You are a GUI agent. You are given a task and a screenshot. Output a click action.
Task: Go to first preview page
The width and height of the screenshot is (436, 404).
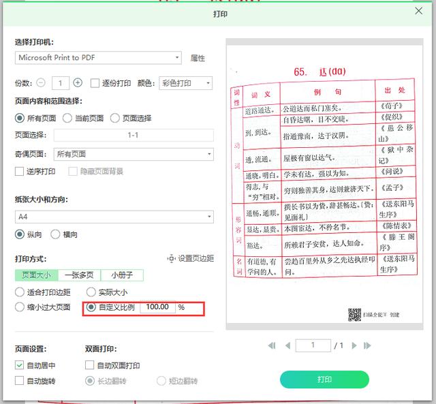(x=272, y=345)
